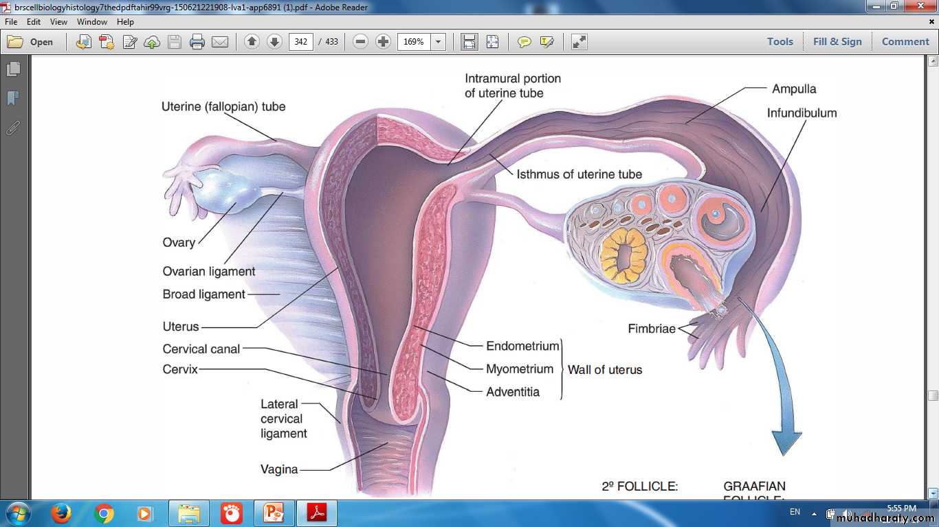Expand the Comment pane
Screen dimensions: 939x527
coord(905,42)
